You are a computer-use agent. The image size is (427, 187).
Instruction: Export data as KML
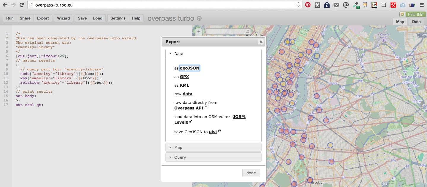(x=184, y=85)
